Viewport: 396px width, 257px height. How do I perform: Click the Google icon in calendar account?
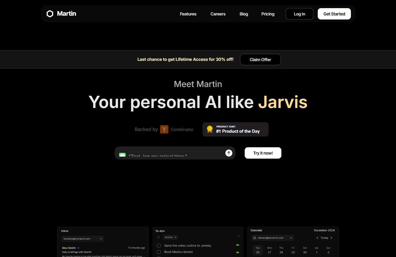pyautogui.click(x=255, y=238)
